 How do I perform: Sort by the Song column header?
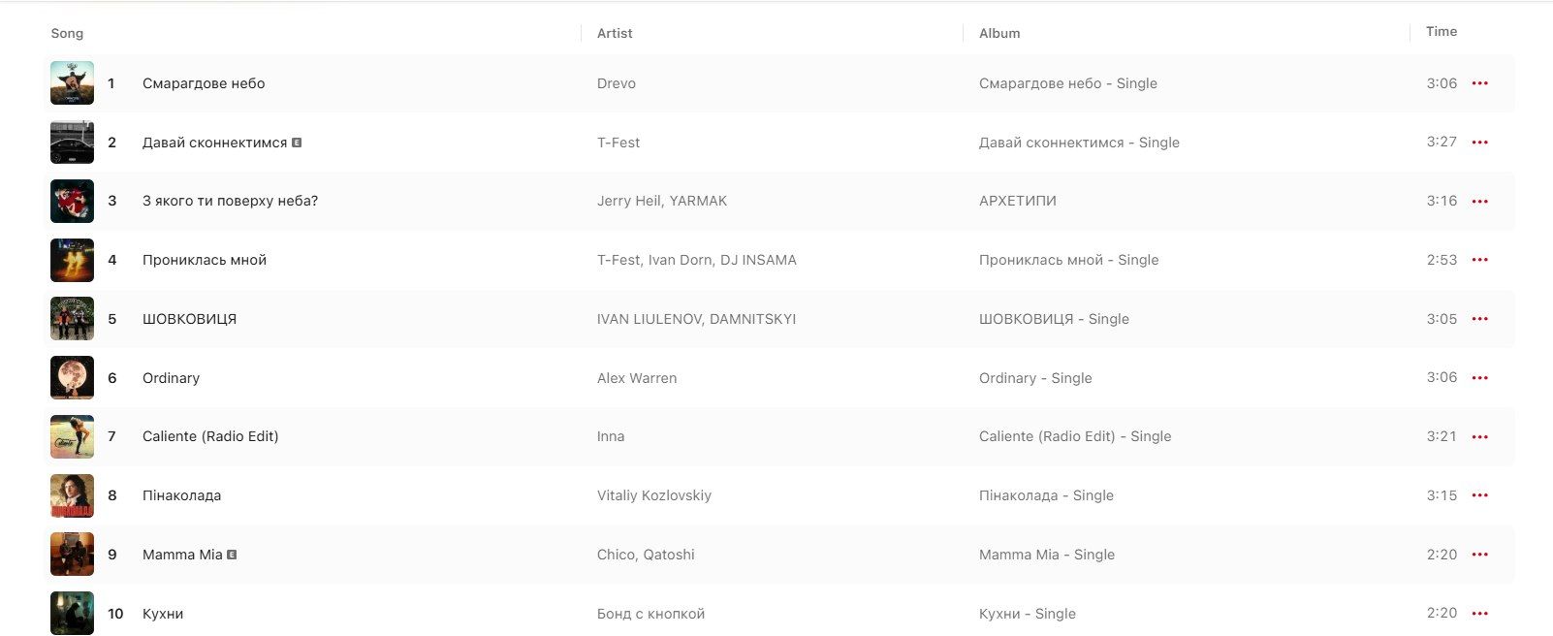pyautogui.click(x=67, y=34)
